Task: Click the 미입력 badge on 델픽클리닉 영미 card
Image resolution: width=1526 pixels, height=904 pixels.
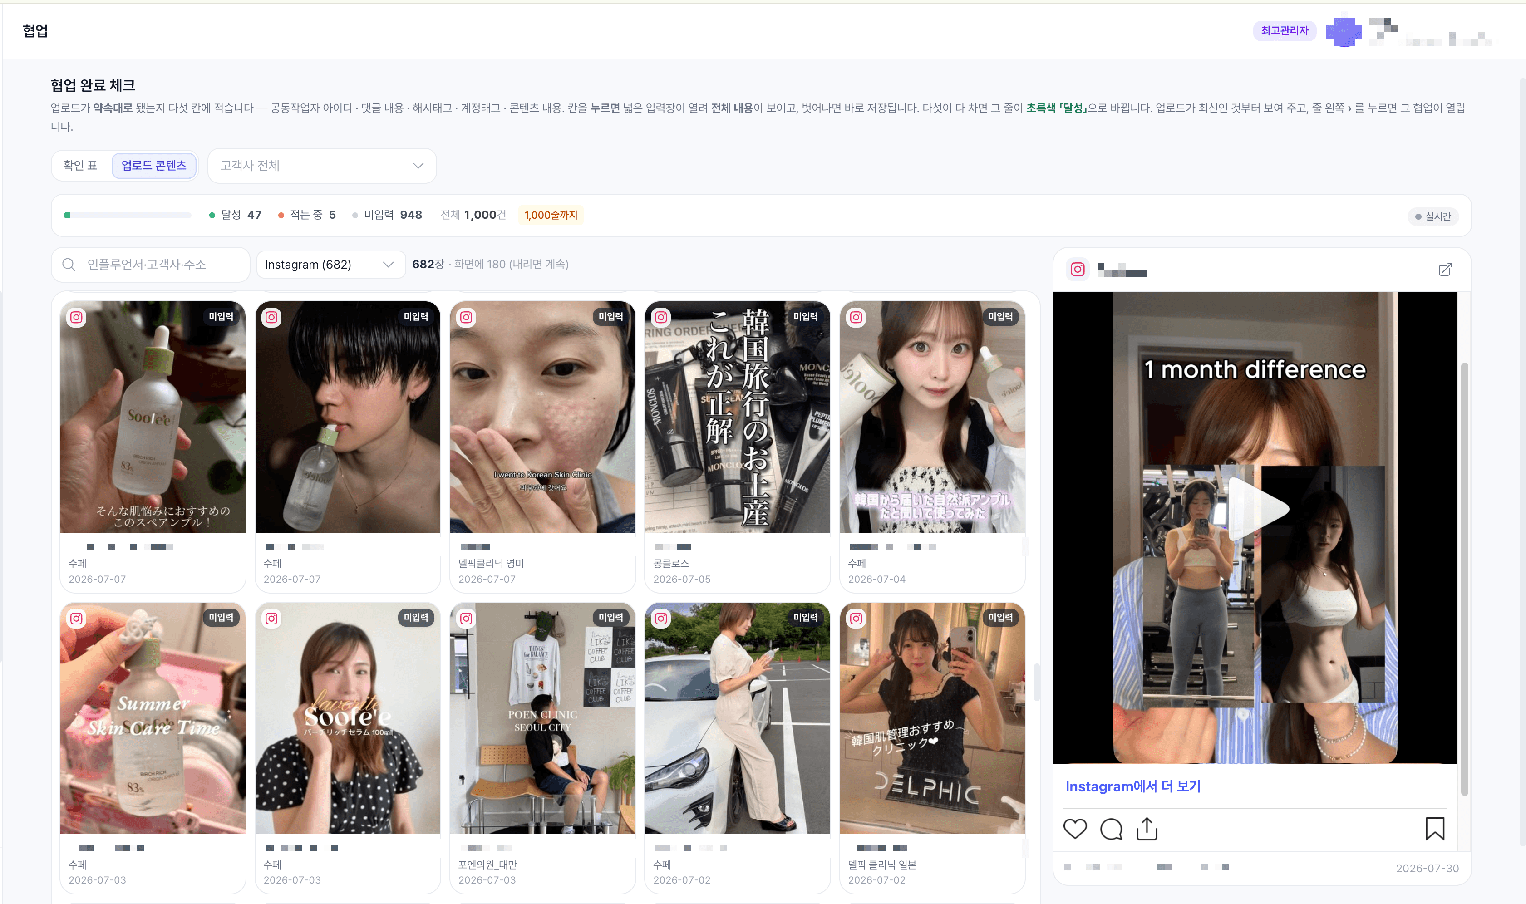Action: 610,317
